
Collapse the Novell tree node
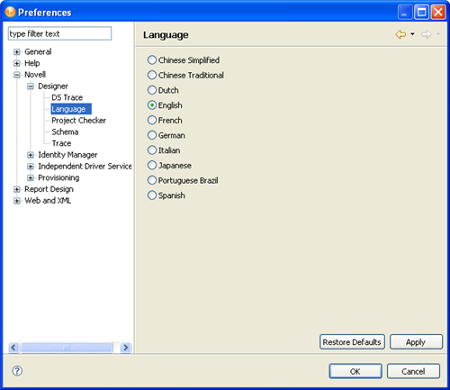(17, 75)
